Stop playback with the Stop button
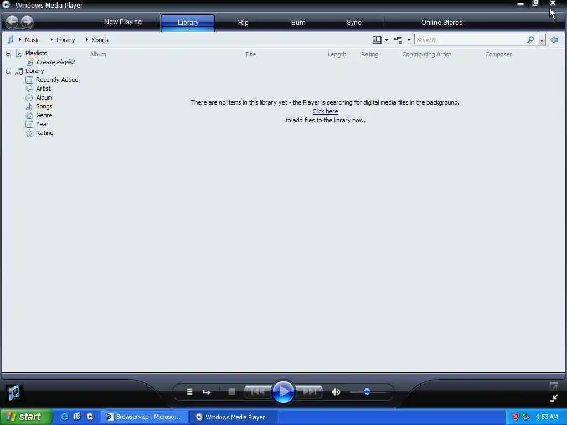 tap(232, 391)
